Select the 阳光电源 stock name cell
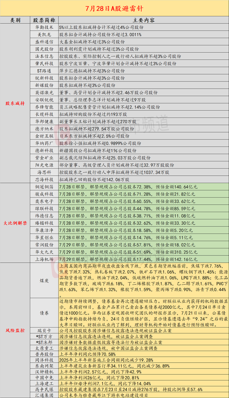Image resolution: width=229 pixels, height=398 pixels. coord(44,165)
